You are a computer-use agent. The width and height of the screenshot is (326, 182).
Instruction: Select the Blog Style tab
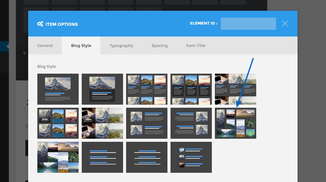point(81,46)
